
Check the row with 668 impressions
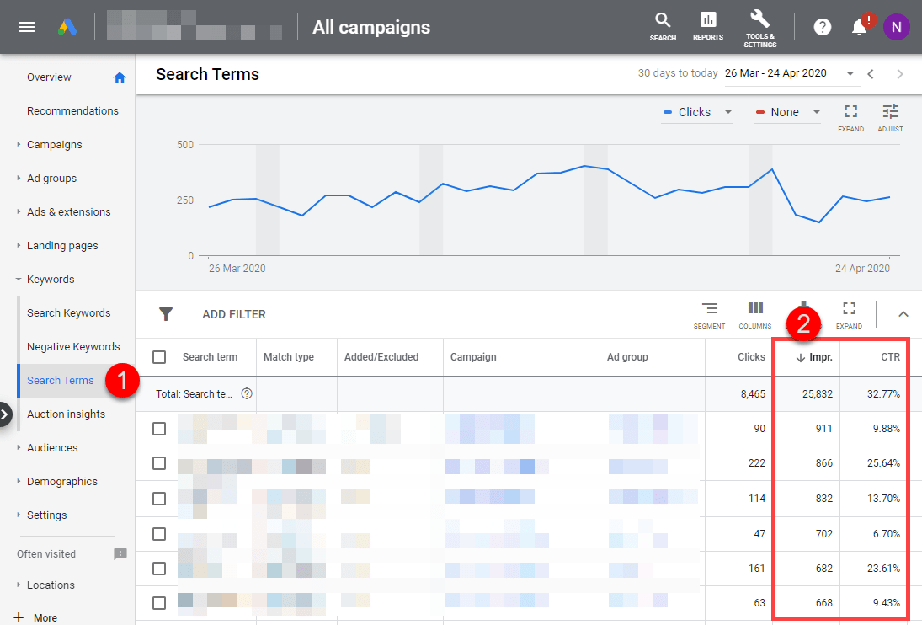159,602
